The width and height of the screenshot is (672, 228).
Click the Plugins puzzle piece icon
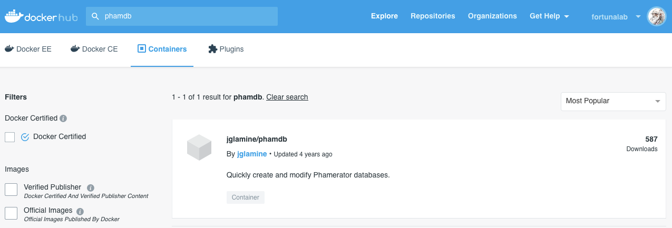(x=213, y=49)
